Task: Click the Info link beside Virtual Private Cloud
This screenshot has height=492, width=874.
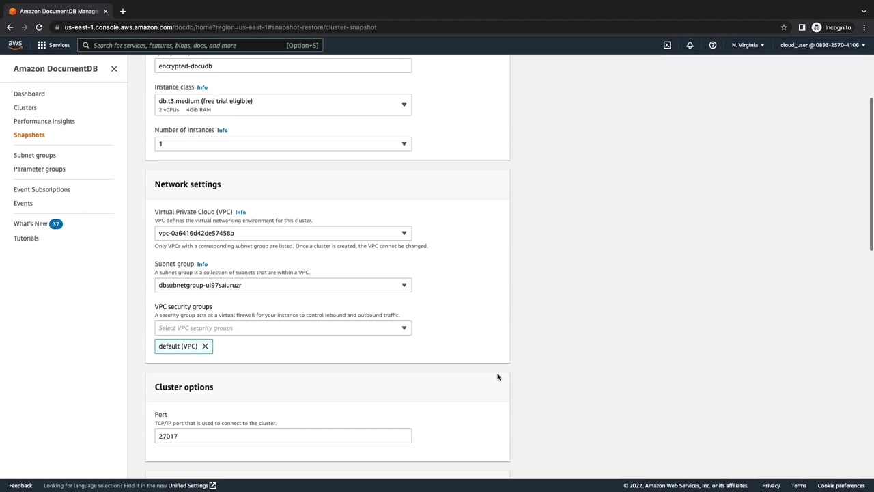Action: (240, 213)
